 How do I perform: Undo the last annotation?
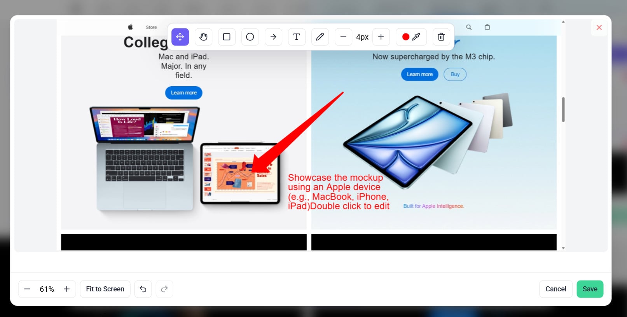coord(143,289)
